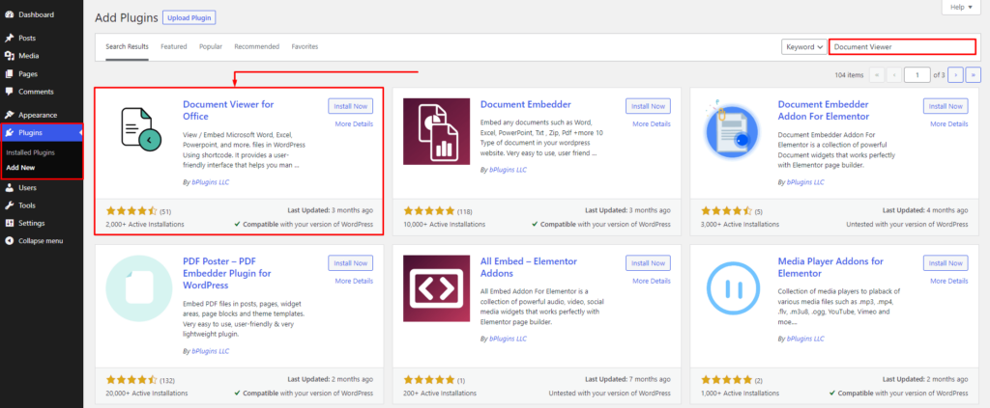This screenshot has height=408, width=990.
Task: Click 10,000+ Active Installations text
Action: 444,224
